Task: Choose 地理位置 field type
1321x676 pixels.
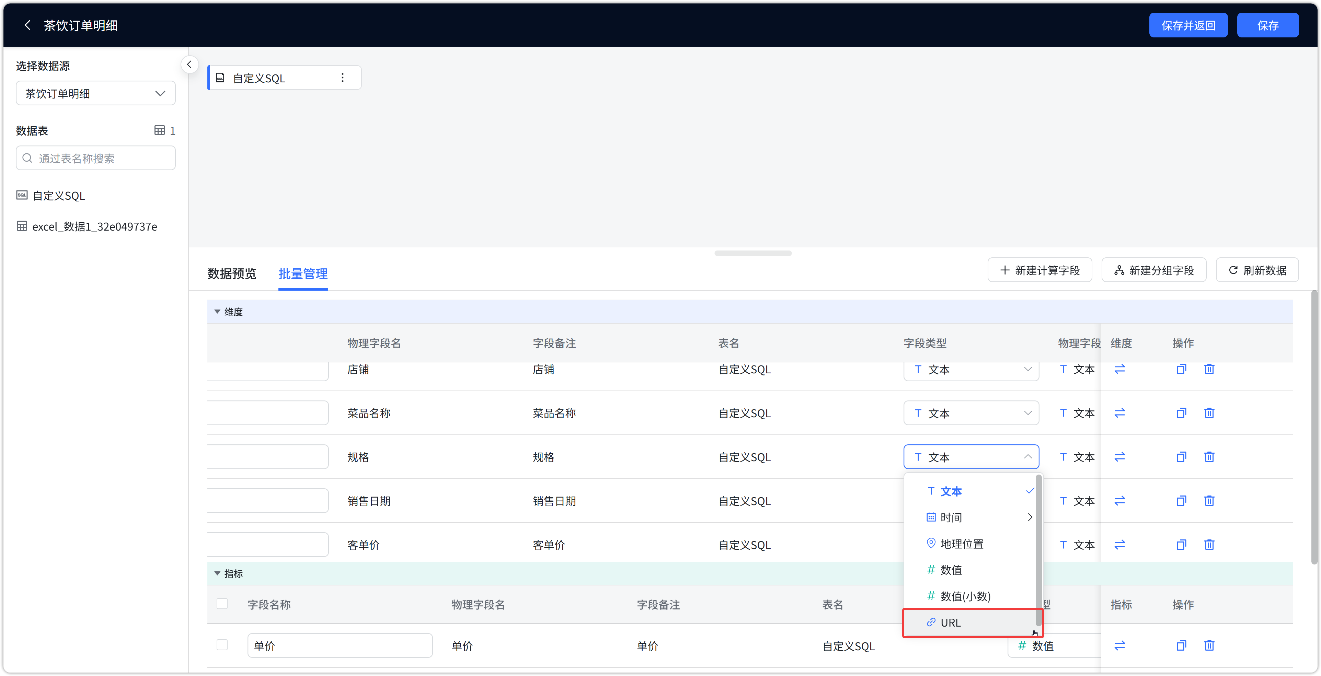Action: point(970,544)
